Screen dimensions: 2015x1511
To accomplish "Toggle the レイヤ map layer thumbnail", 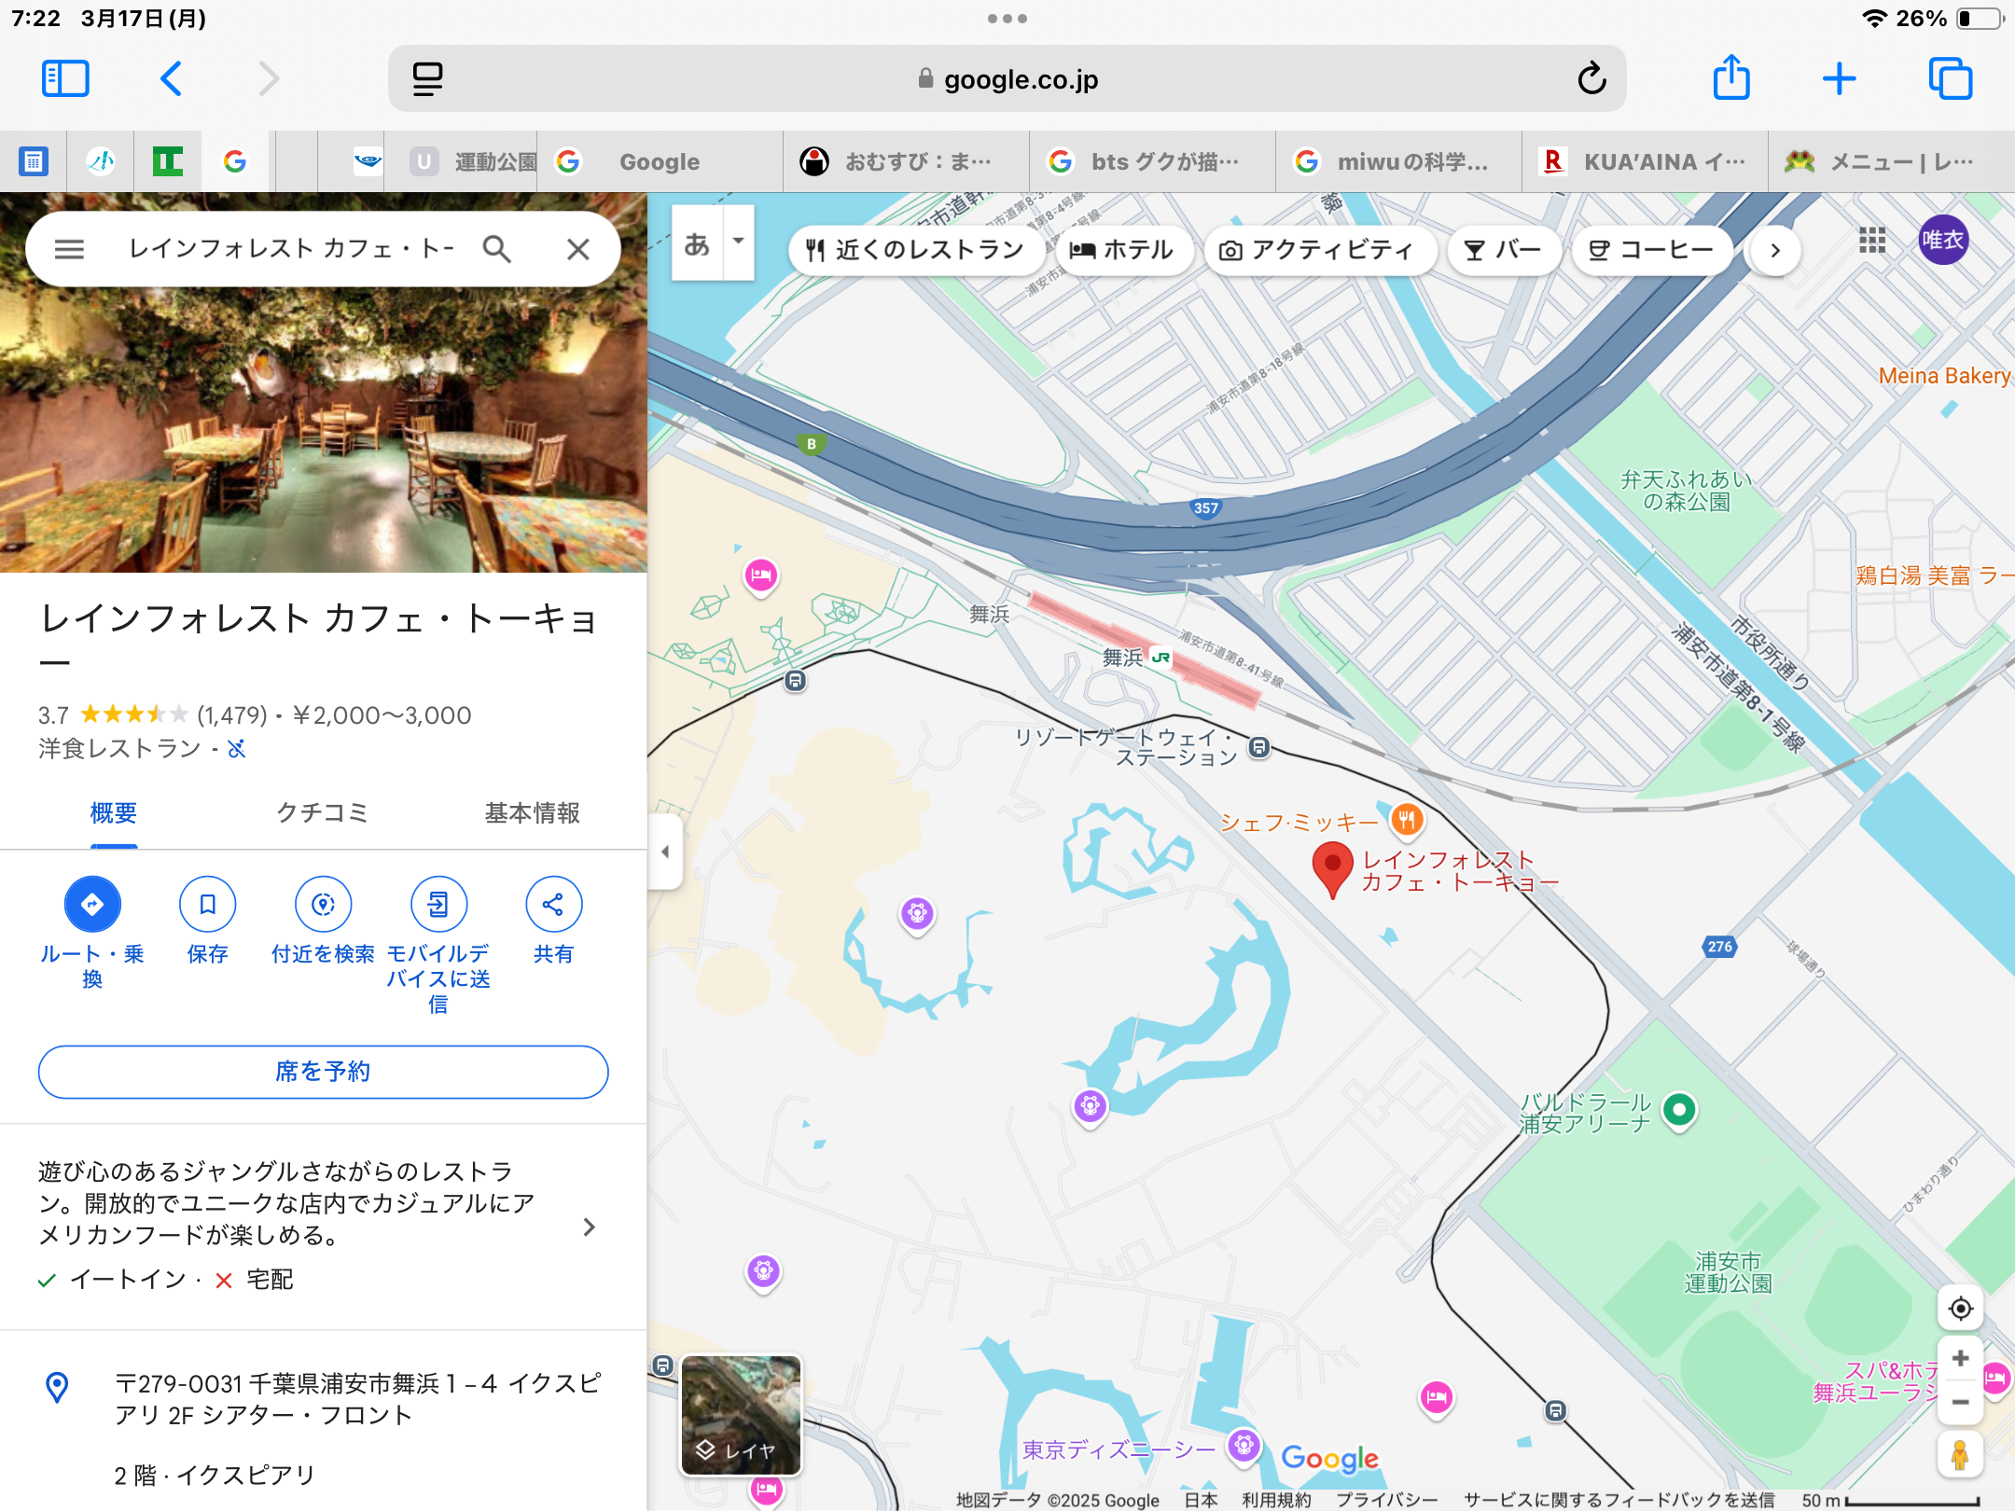I will click(x=741, y=1415).
